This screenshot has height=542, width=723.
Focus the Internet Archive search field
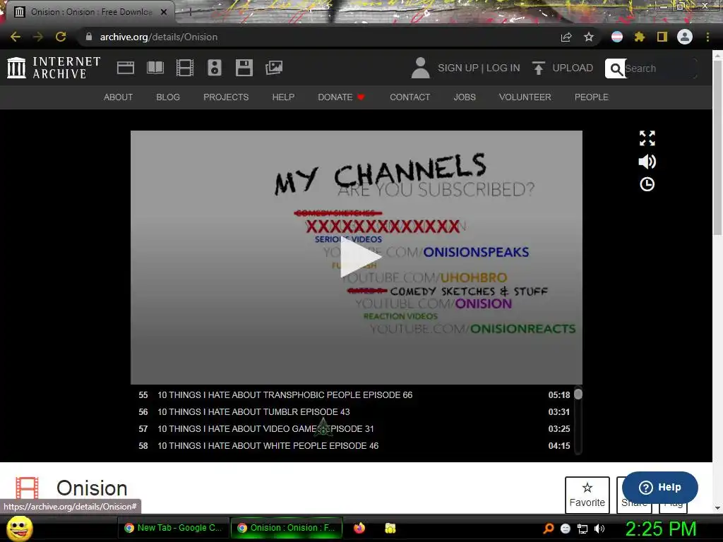pos(659,68)
